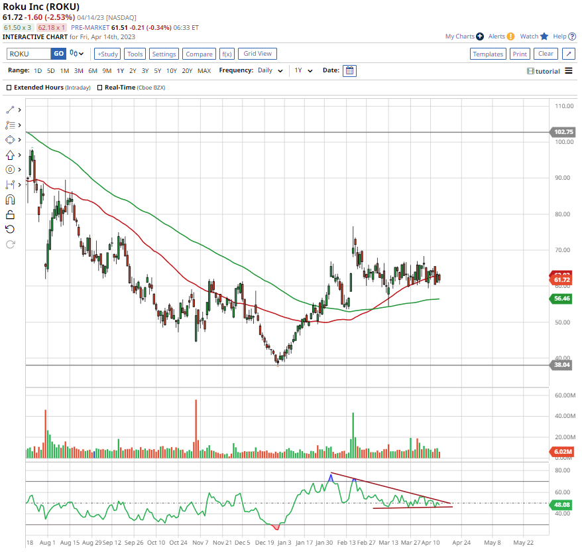The height and width of the screenshot is (552, 582).
Task: Click the 56.46 moving average price label
Action: click(561, 299)
